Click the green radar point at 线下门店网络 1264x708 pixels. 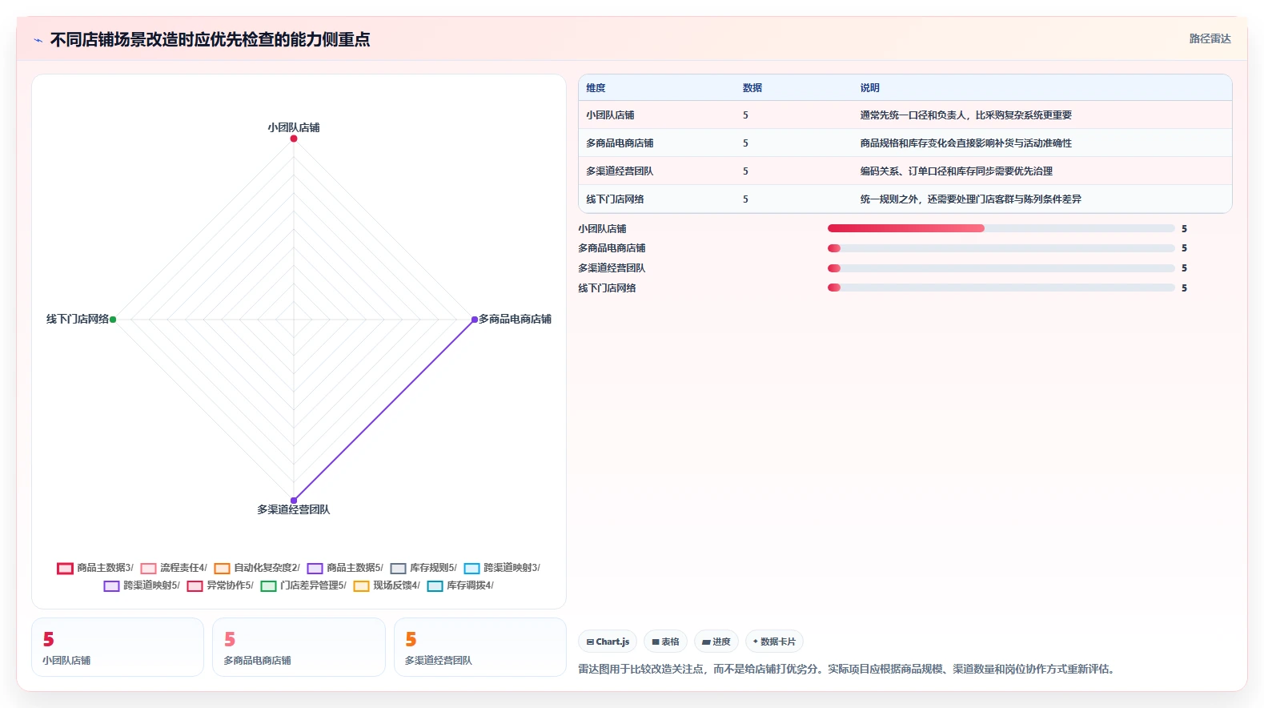pyautogui.click(x=113, y=320)
